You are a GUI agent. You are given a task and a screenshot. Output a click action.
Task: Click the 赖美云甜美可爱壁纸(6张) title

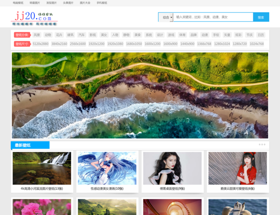click(238, 188)
